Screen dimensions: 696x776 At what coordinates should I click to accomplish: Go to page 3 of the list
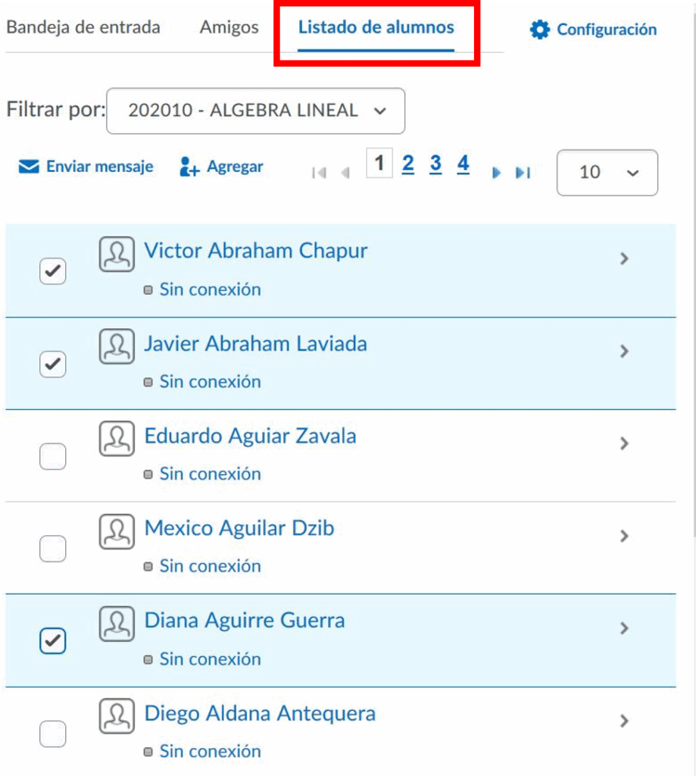click(x=435, y=164)
